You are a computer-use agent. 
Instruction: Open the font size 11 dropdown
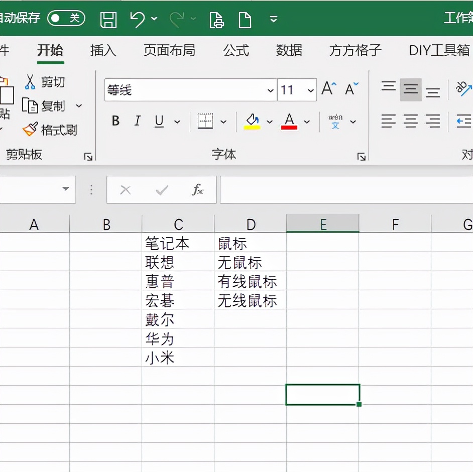tap(310, 90)
